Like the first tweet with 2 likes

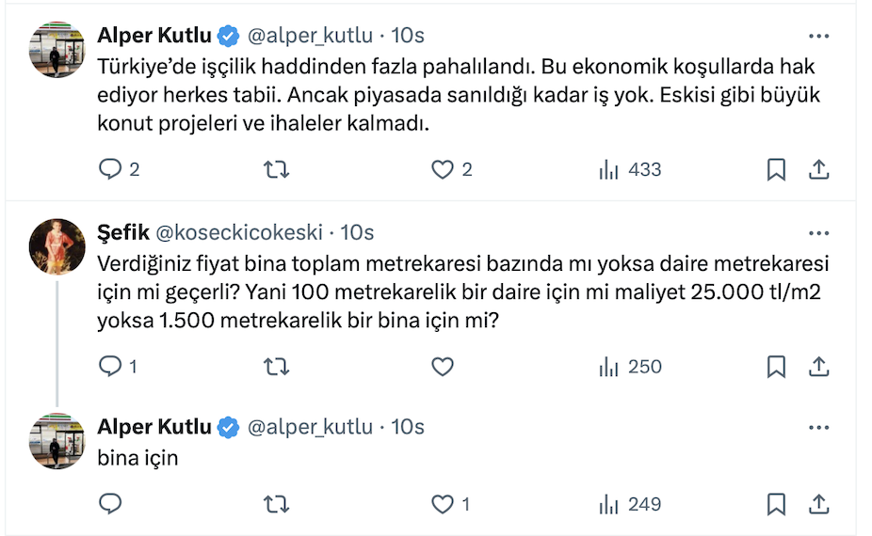tap(443, 169)
